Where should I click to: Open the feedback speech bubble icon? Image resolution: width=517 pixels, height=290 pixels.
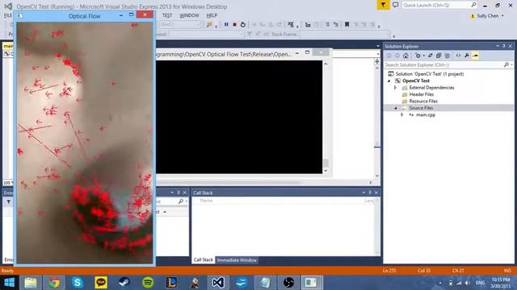point(395,5)
